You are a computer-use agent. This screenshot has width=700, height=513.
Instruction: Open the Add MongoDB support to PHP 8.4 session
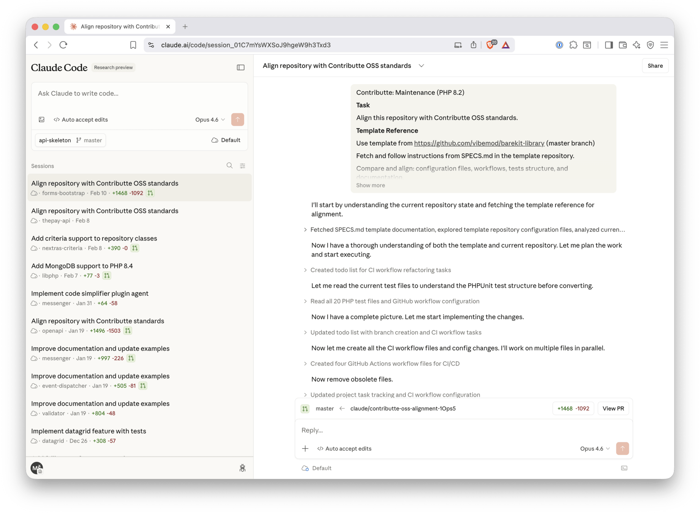[140, 270]
